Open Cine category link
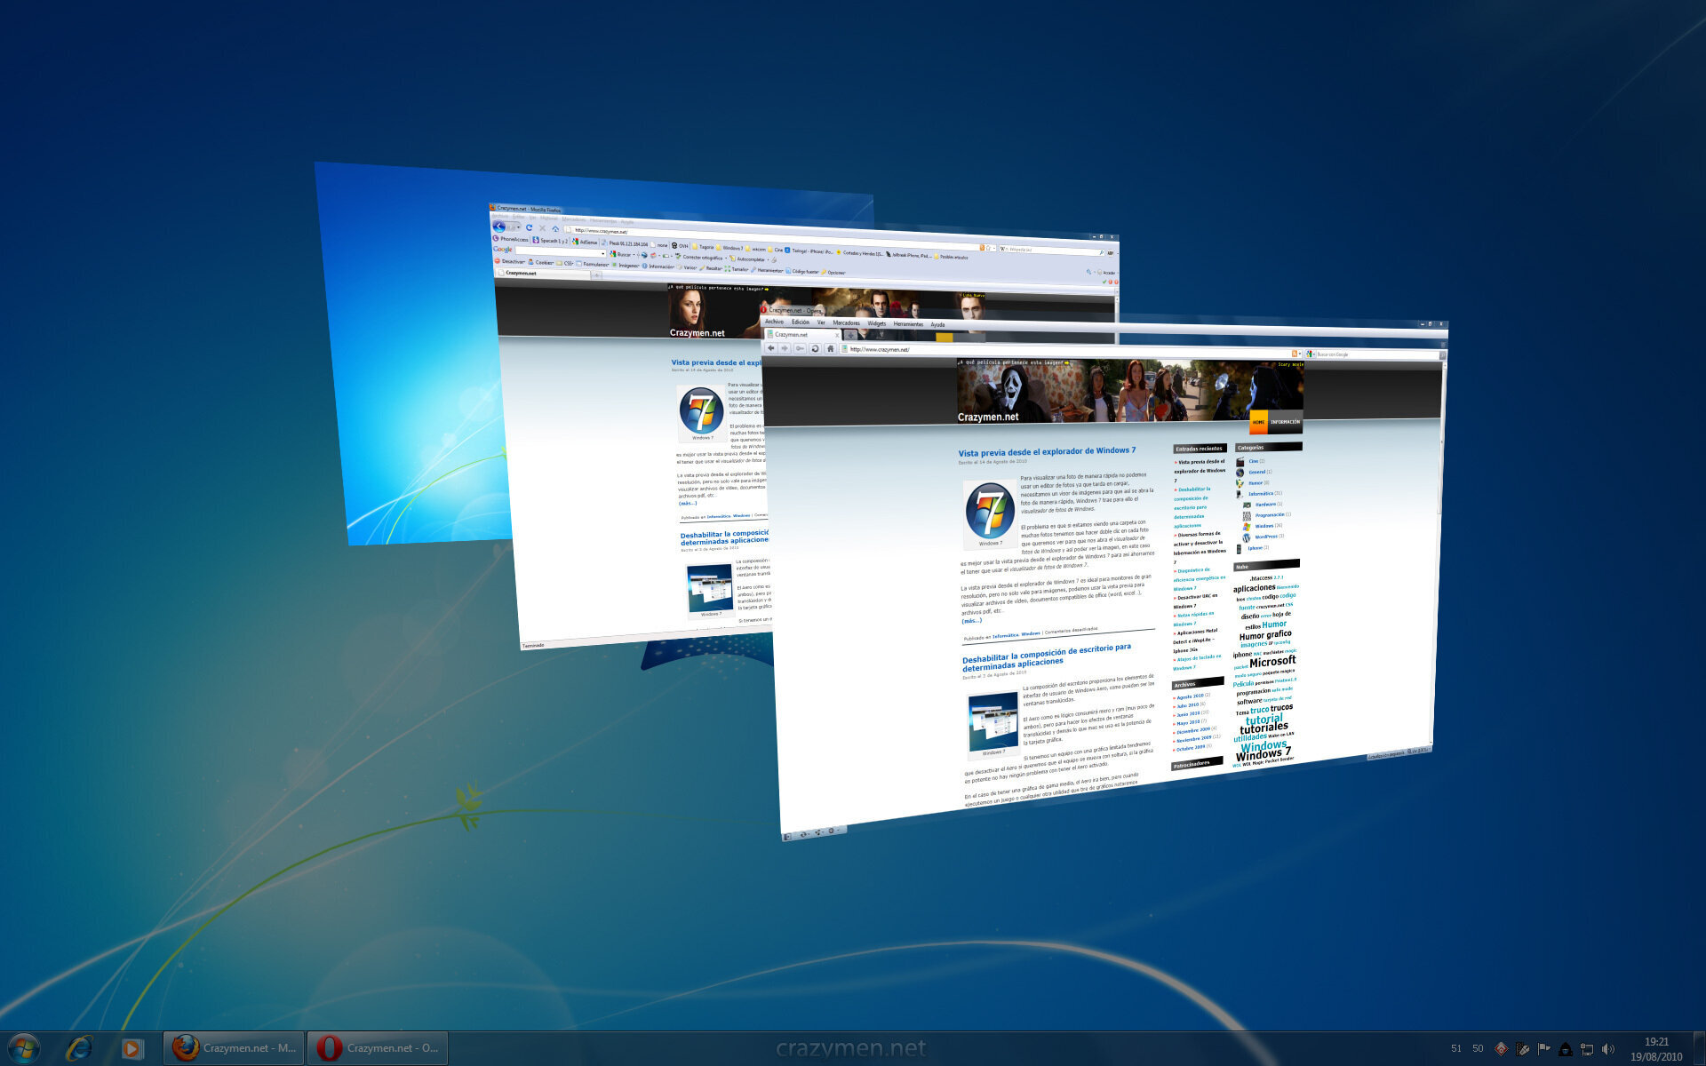 click(x=1254, y=461)
